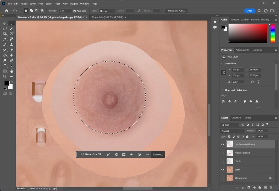Select the Pen tool
The image size is (279, 191).
point(11,60)
